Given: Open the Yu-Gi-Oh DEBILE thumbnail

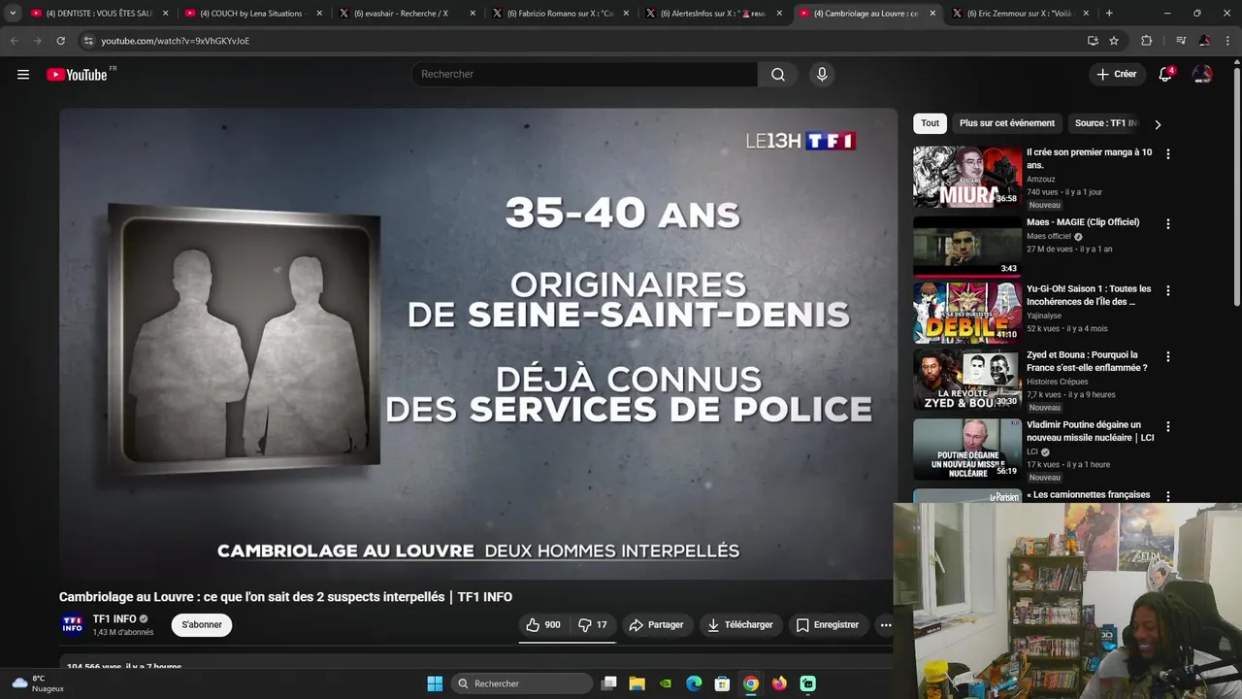Looking at the screenshot, I should click(967, 313).
